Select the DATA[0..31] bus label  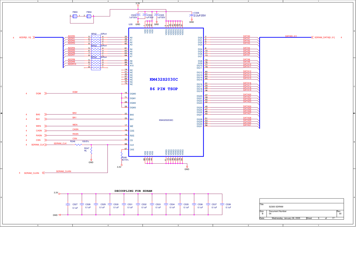pos(291,36)
